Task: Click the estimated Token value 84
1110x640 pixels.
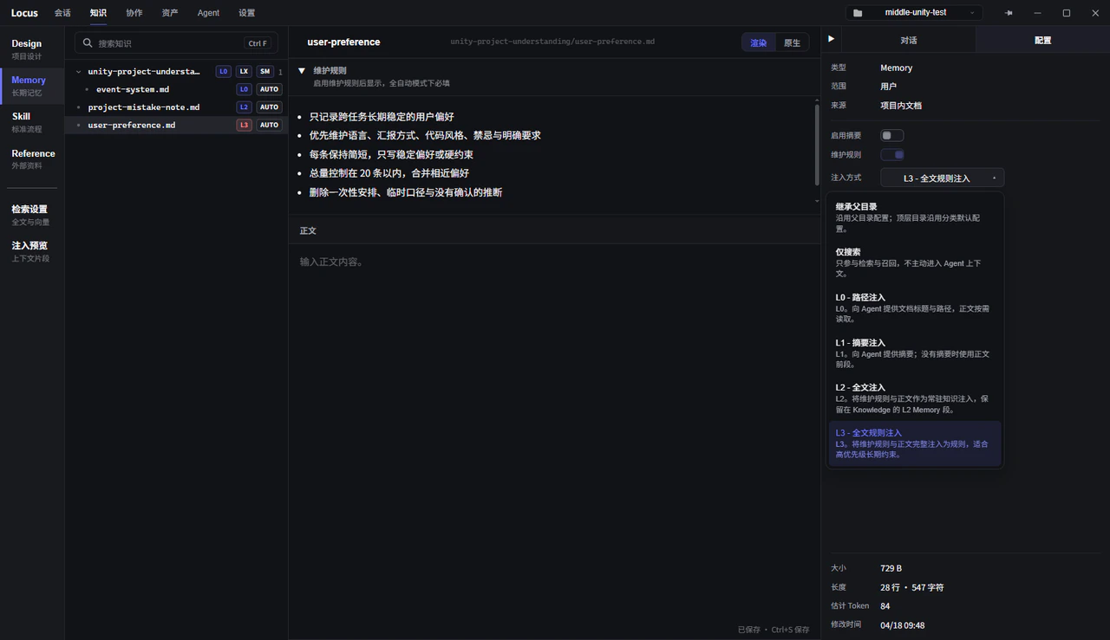Action: tap(885, 606)
